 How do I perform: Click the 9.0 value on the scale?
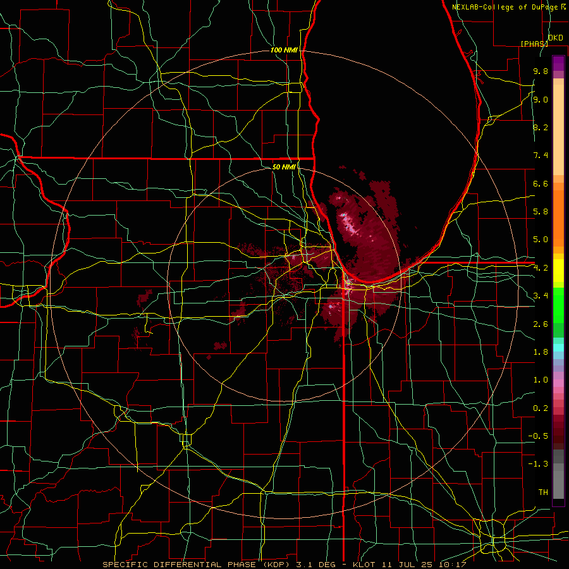coord(541,99)
